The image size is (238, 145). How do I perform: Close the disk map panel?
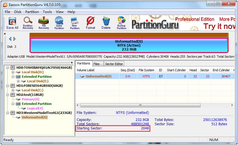click(x=5, y=34)
